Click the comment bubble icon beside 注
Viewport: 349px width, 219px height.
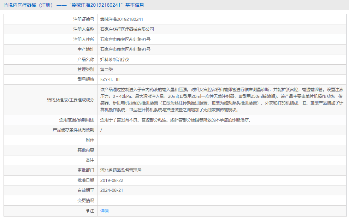point(88,211)
